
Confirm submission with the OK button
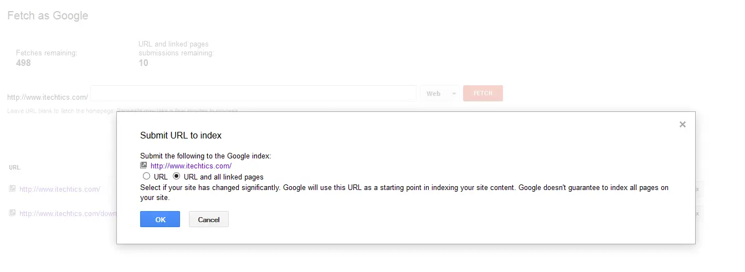coord(160,219)
